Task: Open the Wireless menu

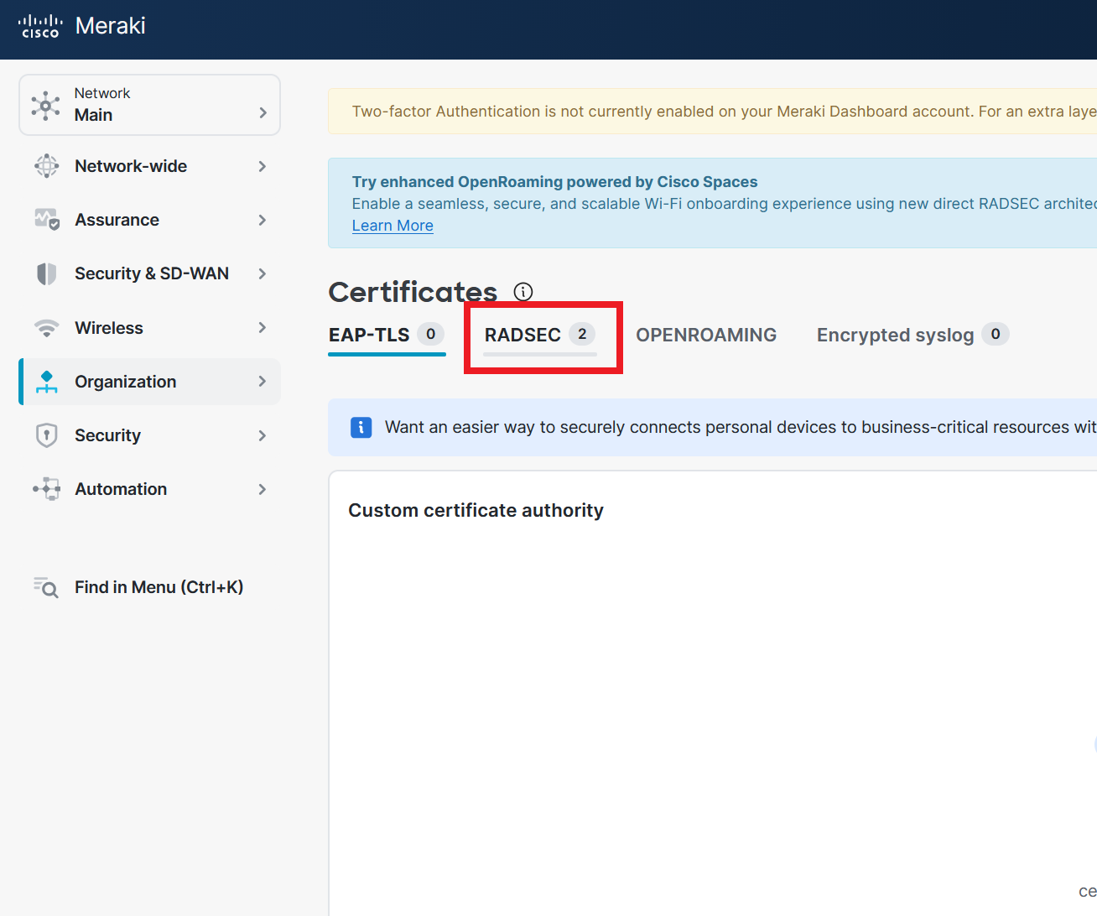Action: pos(149,328)
